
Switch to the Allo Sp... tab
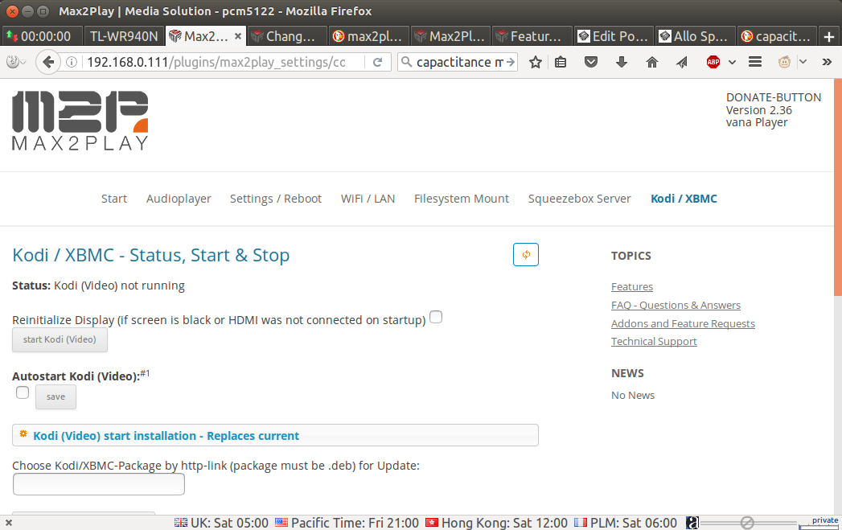696,36
